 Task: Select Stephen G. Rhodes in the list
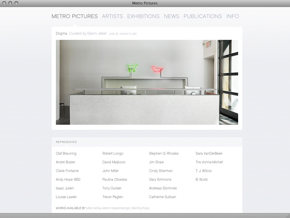(x=164, y=154)
